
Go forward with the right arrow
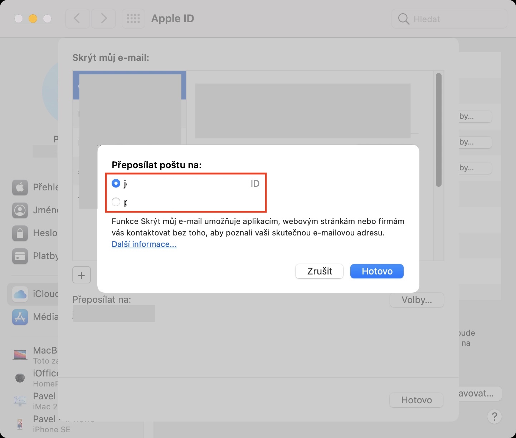[103, 19]
